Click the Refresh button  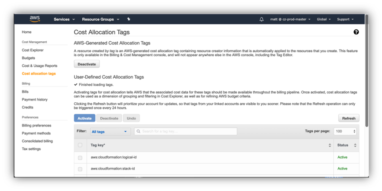(349, 118)
